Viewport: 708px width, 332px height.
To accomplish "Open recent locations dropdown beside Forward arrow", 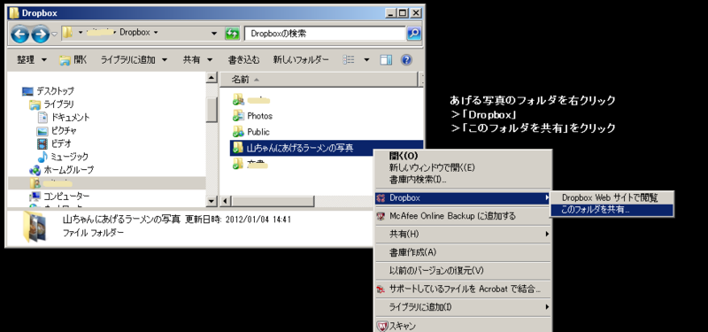I will coord(54,34).
